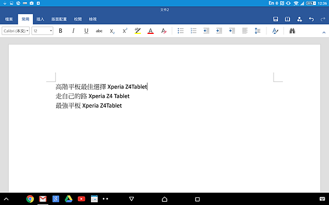Image resolution: width=329 pixels, height=205 pixels.
Task: Launch Chrome from the dock
Action: [x=30, y=199]
